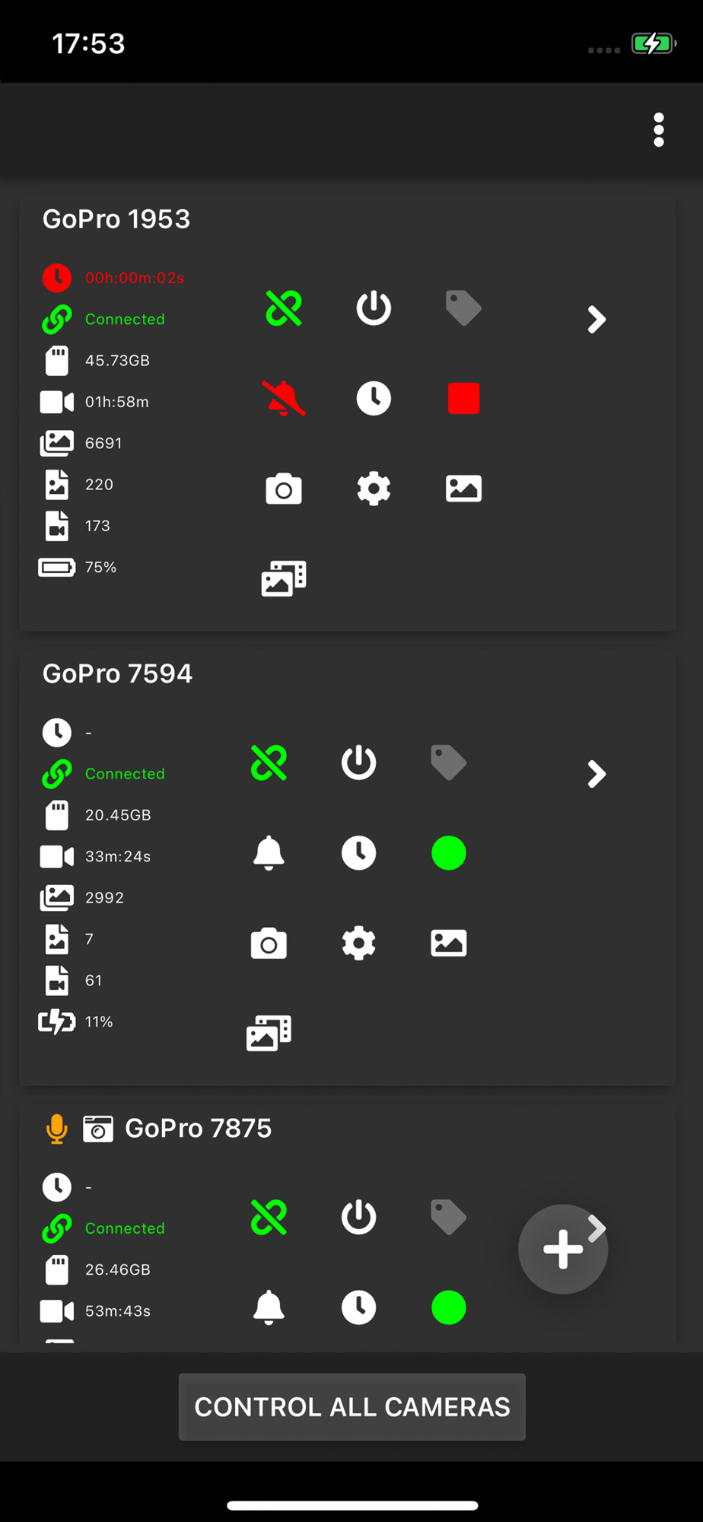Open settings gear for GoPro 7594
The height and width of the screenshot is (1522, 703).
click(358, 943)
